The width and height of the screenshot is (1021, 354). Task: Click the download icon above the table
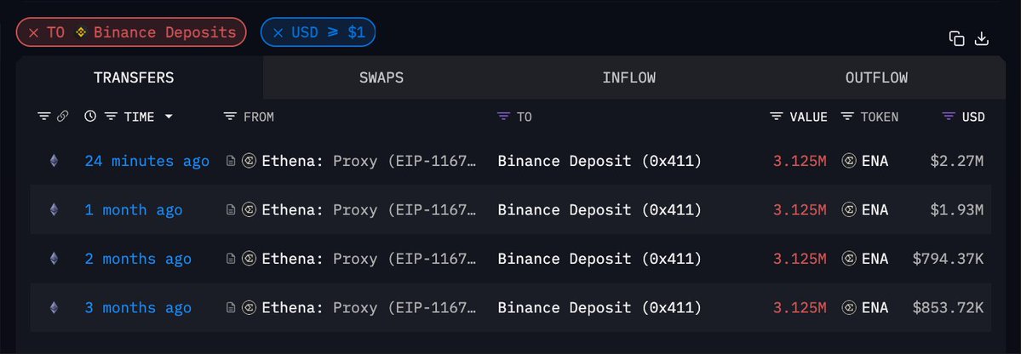coord(981,39)
